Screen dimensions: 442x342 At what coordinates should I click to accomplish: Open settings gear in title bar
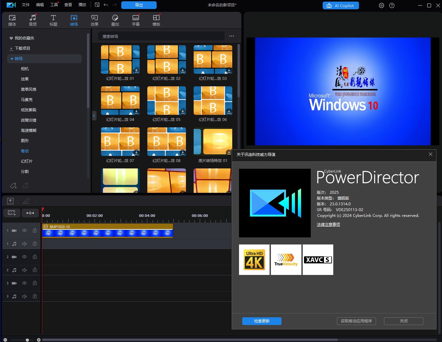[x=382, y=5]
